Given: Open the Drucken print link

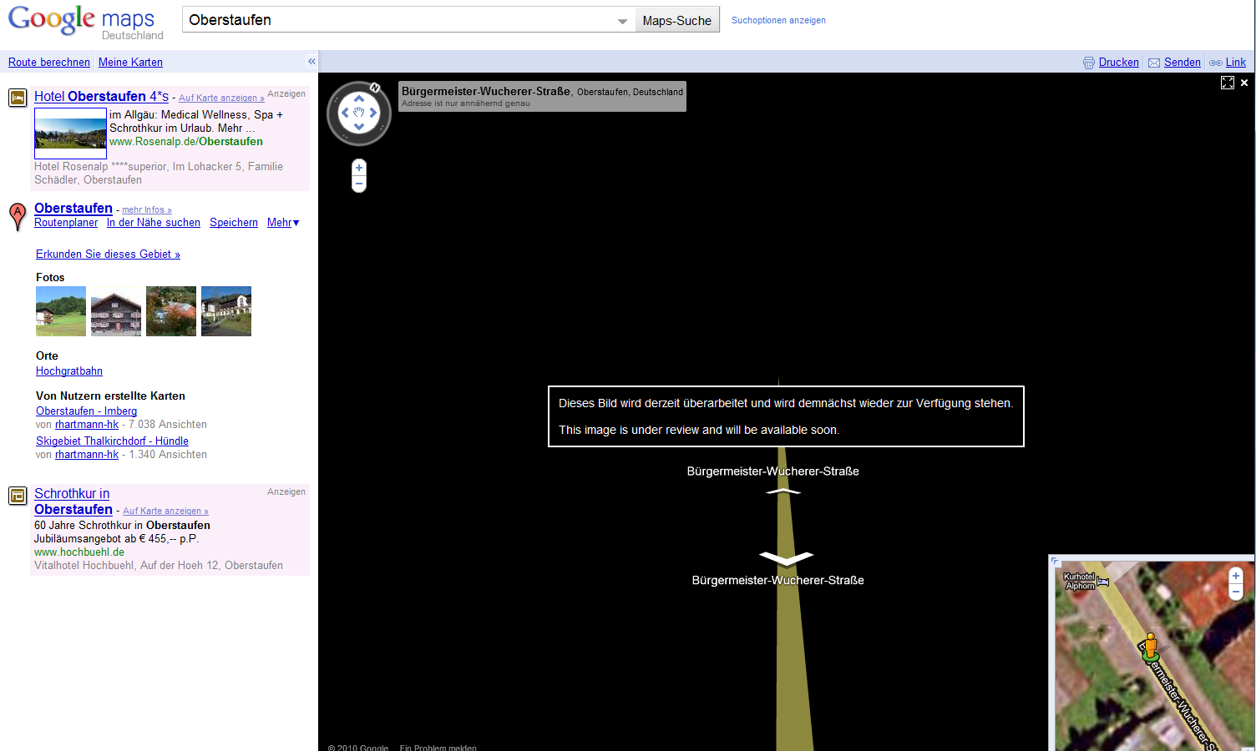Looking at the screenshot, I should [x=1118, y=63].
